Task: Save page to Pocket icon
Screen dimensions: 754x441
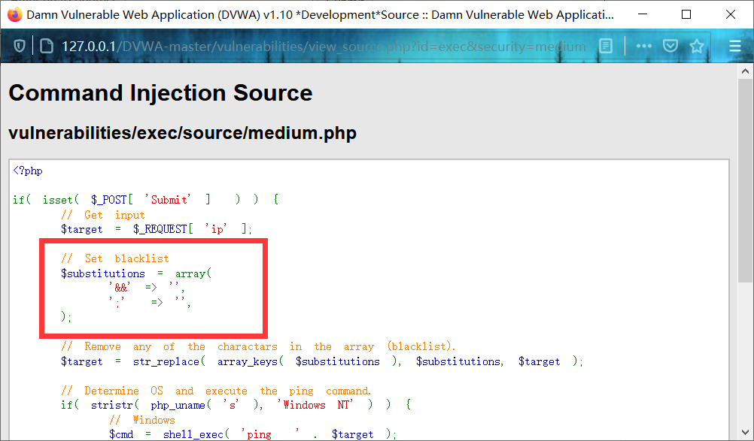Action: coord(670,46)
